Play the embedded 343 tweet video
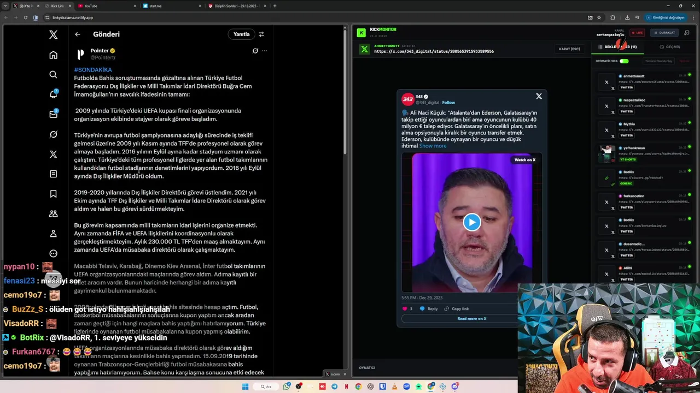The width and height of the screenshot is (700, 393). coord(472,222)
